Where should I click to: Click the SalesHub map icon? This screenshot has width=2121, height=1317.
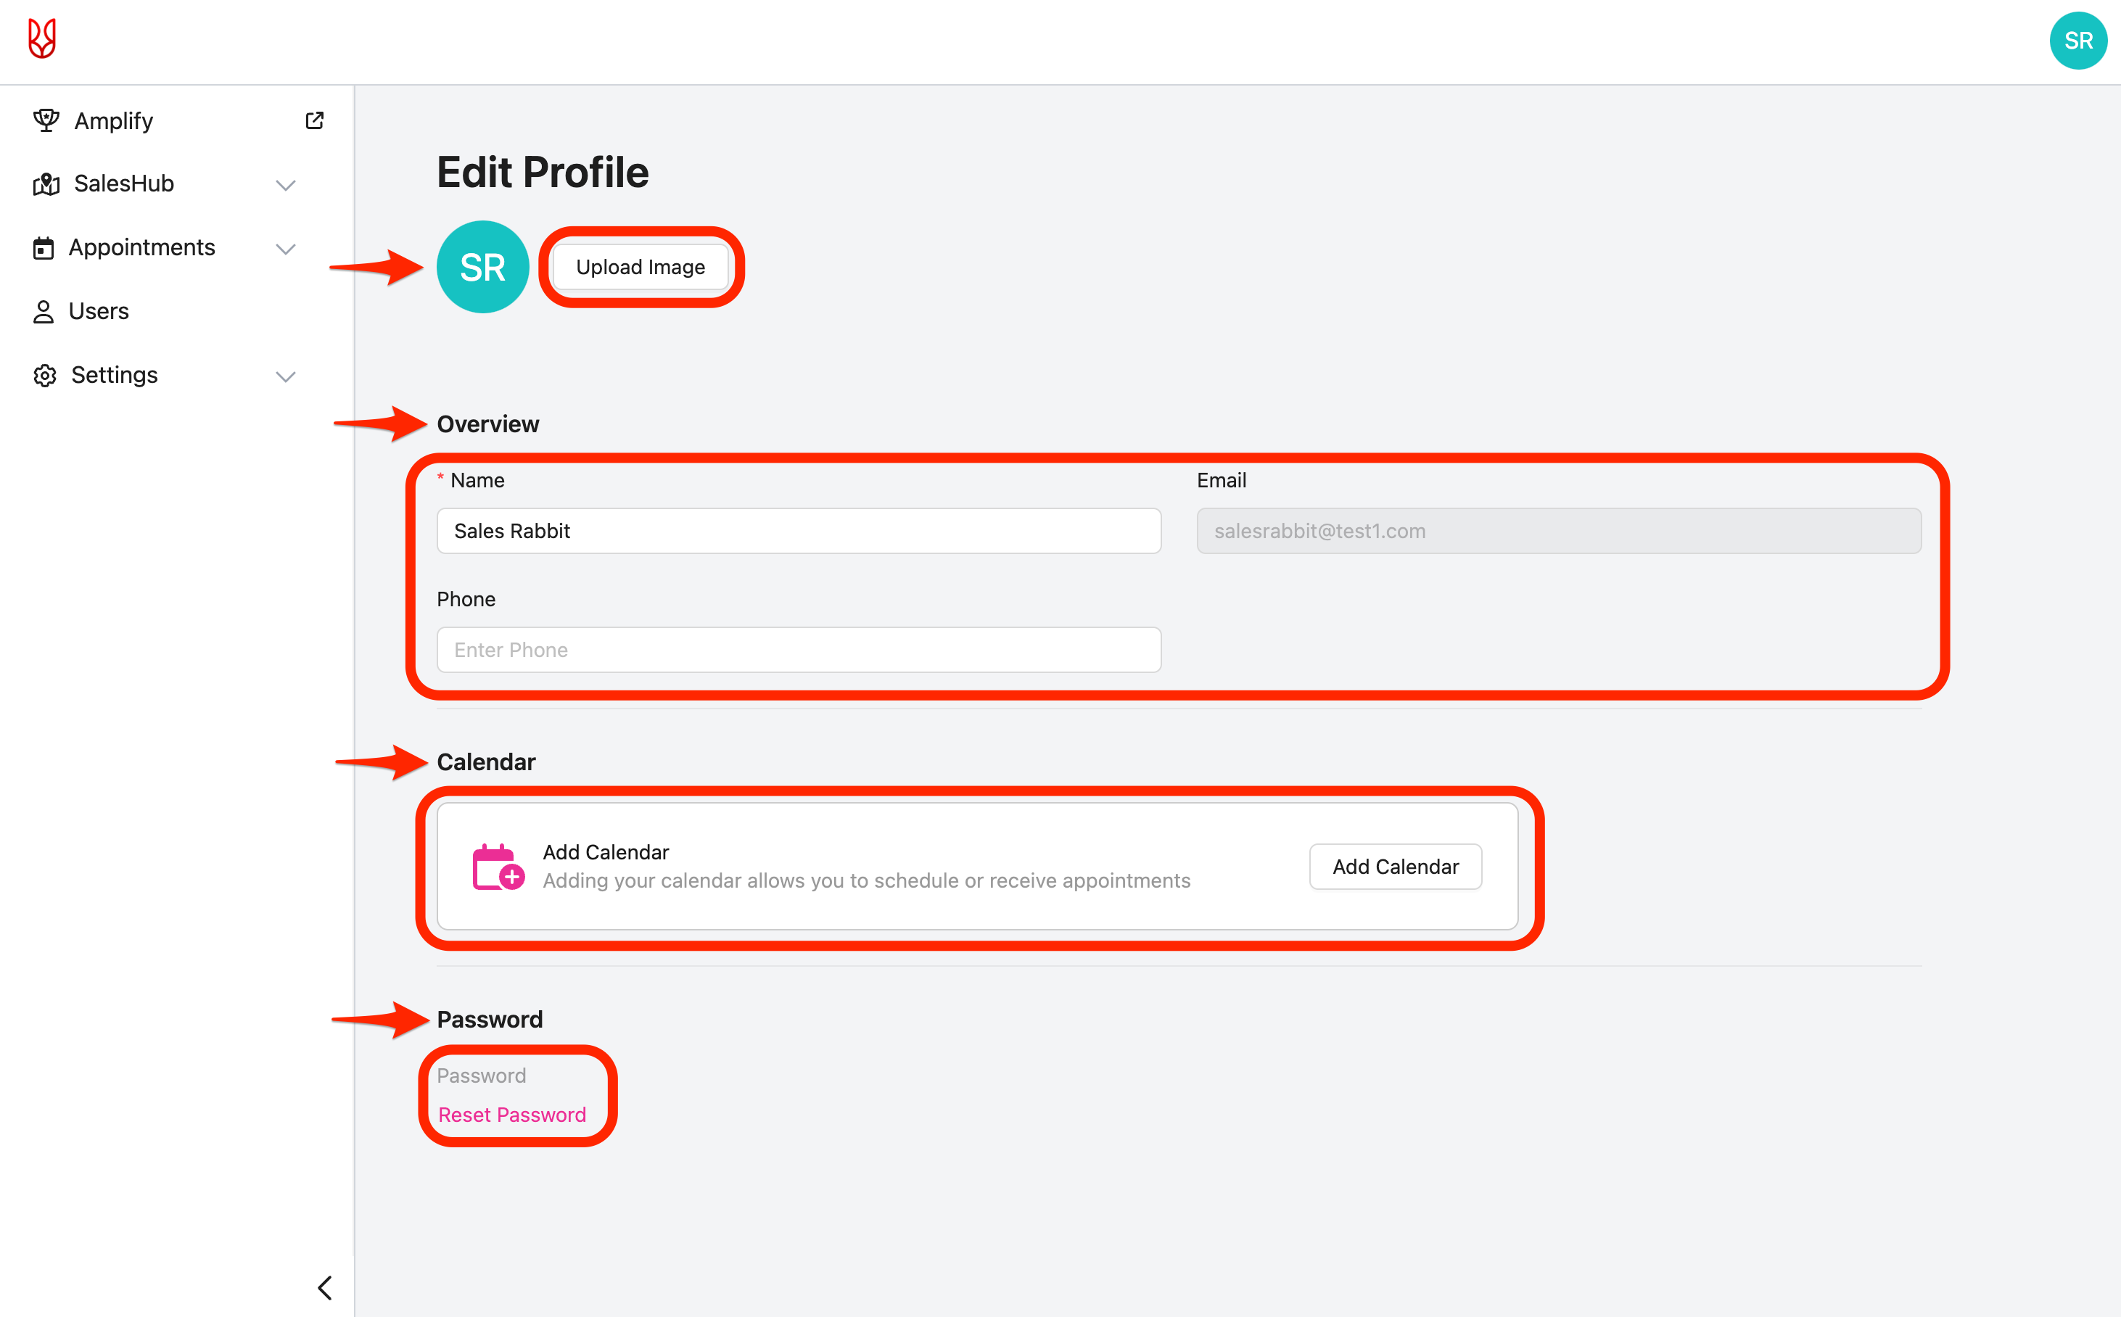point(45,183)
